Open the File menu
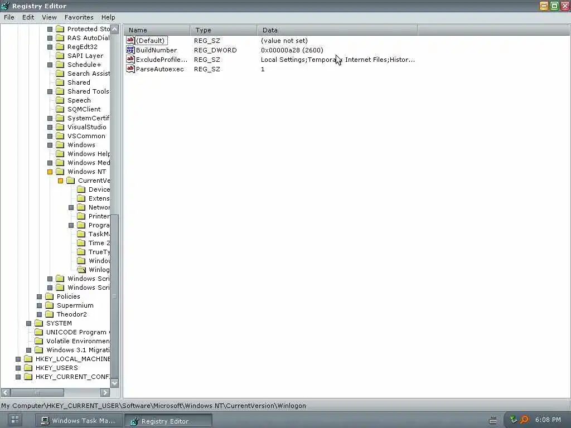 (x=9, y=17)
